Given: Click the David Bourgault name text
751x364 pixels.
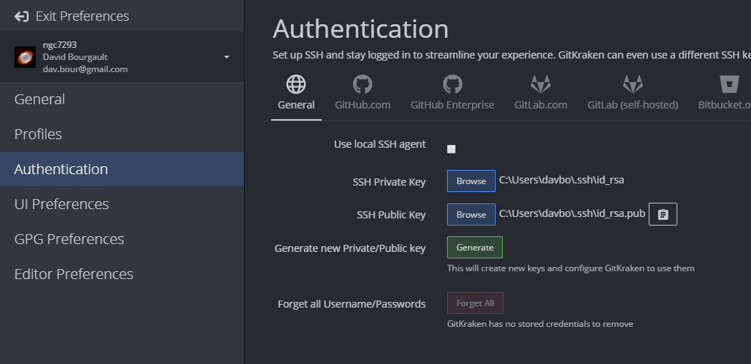Looking at the screenshot, I should tap(75, 57).
